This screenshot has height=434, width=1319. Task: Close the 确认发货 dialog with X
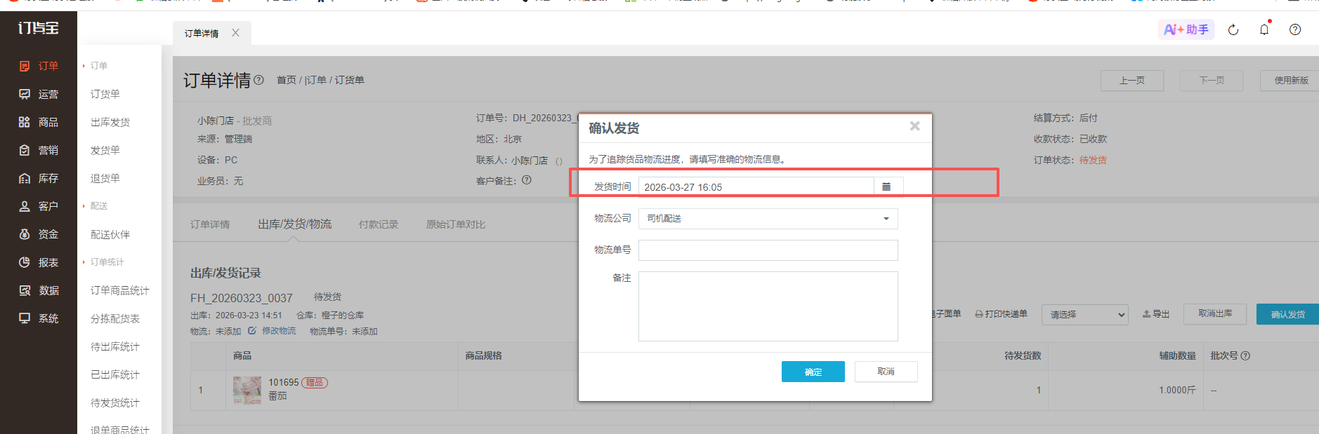tap(914, 126)
